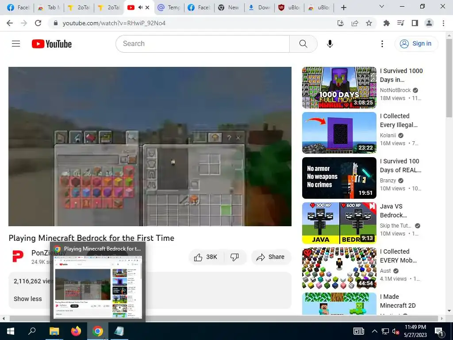453x340 pixels.
Task: Play 'I Survived 100 Days of REAL' thumbnail
Action: click(x=339, y=178)
